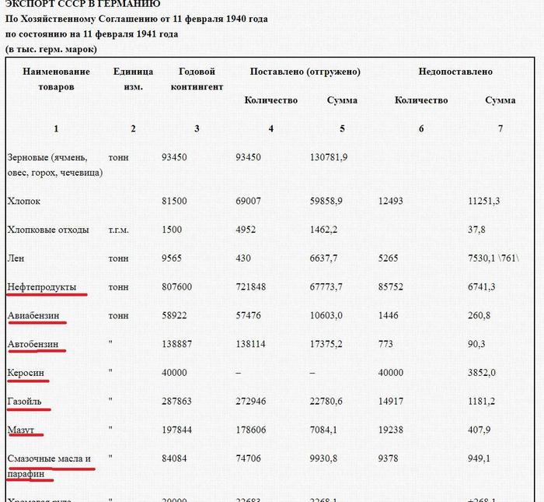
Task: Click the 130781,9 sum value for grains
Action: [328, 158]
